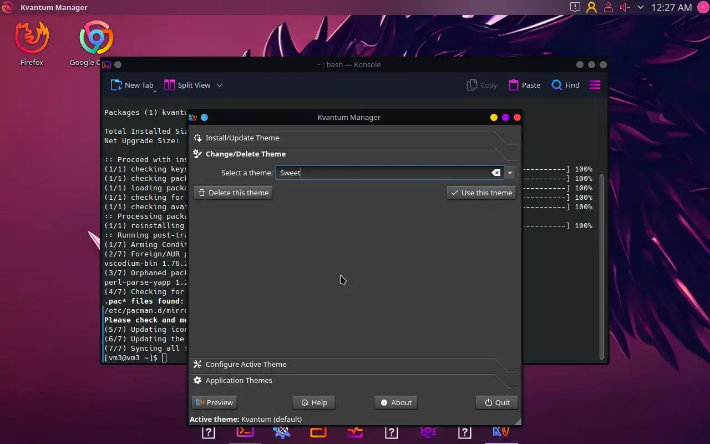This screenshot has width=710, height=444.
Task: Open the purple settings gear dock icon
Action: (428, 432)
